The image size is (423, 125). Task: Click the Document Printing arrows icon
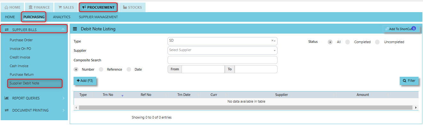(x=6, y=110)
